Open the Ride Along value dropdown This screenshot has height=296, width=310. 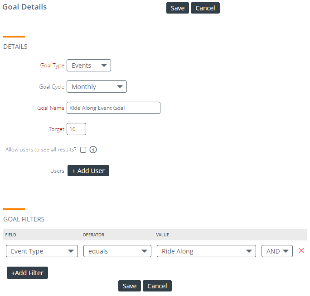pos(206,251)
